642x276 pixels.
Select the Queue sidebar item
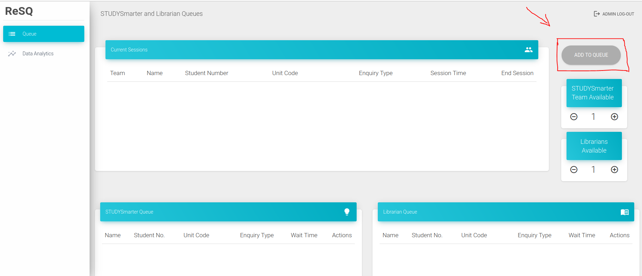[44, 34]
